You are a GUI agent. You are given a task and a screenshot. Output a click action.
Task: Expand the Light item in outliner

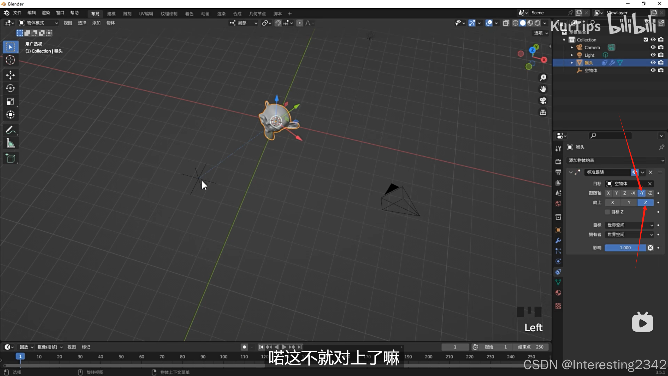[x=572, y=55]
